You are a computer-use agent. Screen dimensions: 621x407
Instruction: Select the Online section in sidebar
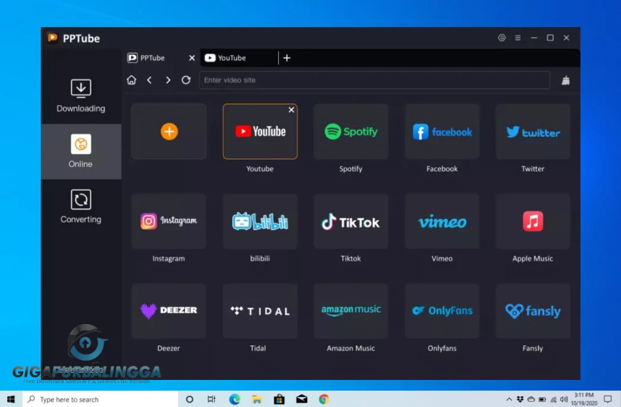pyautogui.click(x=81, y=151)
